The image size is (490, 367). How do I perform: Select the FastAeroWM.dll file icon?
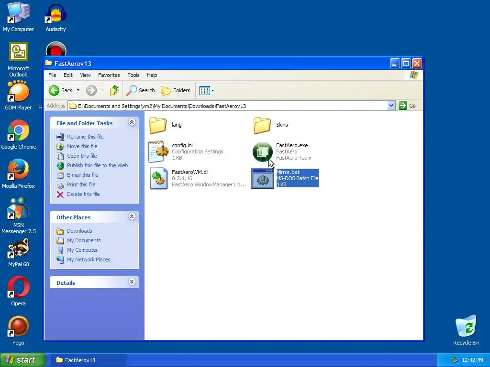click(158, 178)
